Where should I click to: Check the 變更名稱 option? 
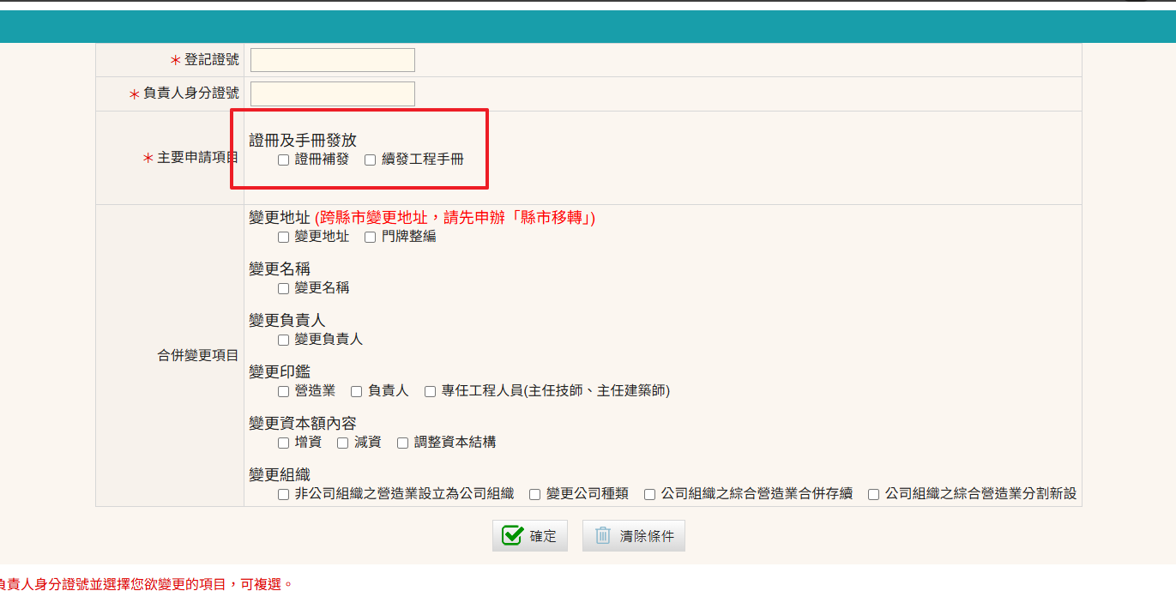(284, 288)
